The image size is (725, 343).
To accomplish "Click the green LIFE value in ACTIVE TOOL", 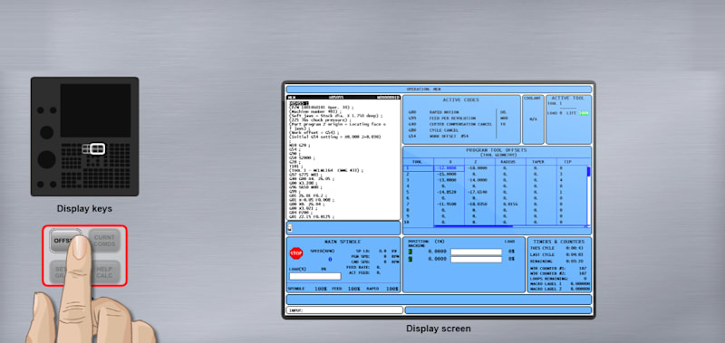I will 584,113.
